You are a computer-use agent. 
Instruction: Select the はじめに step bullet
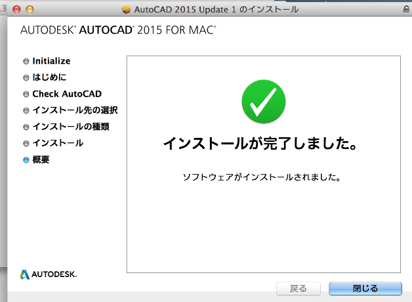(x=26, y=77)
